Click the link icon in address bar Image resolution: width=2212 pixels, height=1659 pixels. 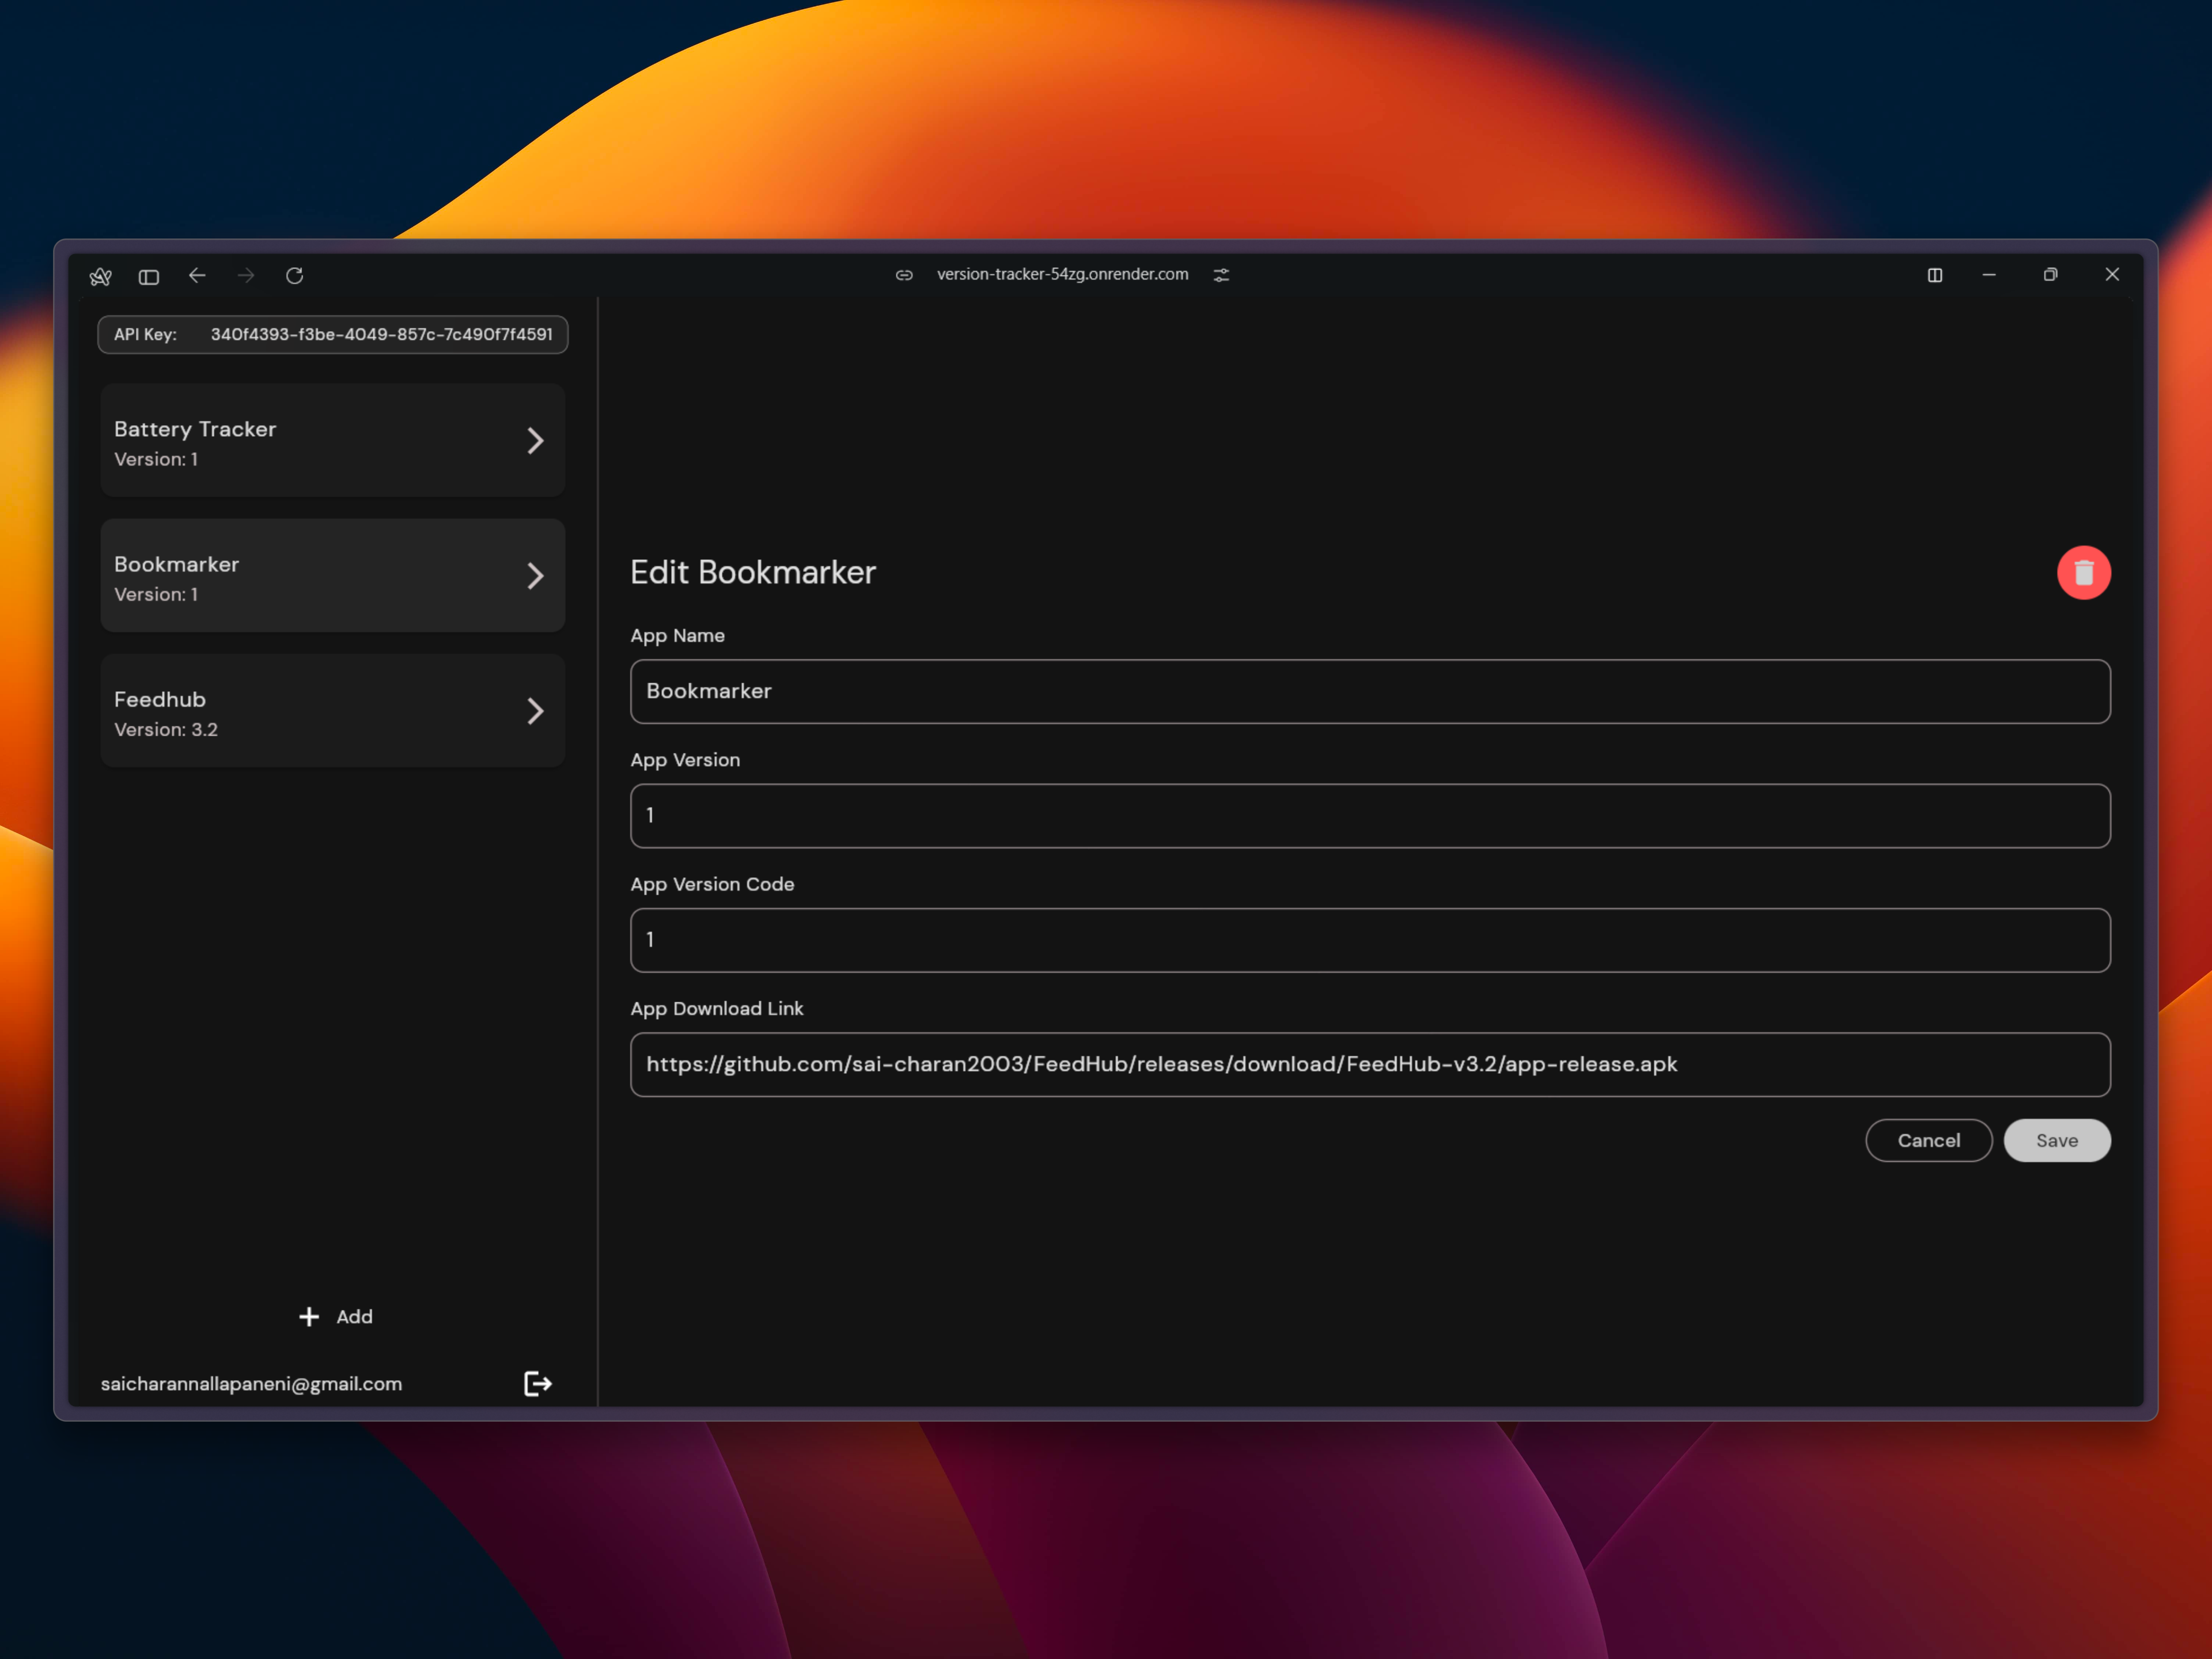pos(904,275)
